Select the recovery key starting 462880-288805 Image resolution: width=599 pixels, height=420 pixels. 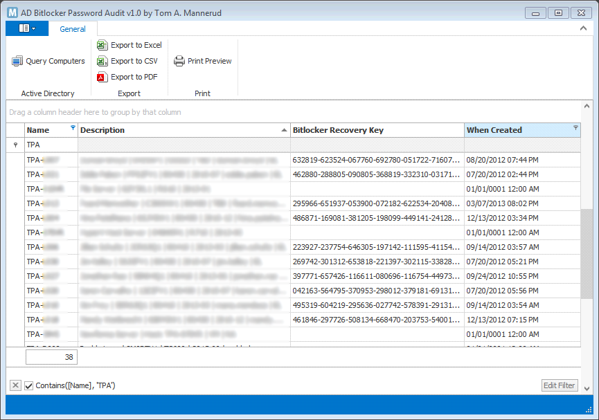point(377,174)
